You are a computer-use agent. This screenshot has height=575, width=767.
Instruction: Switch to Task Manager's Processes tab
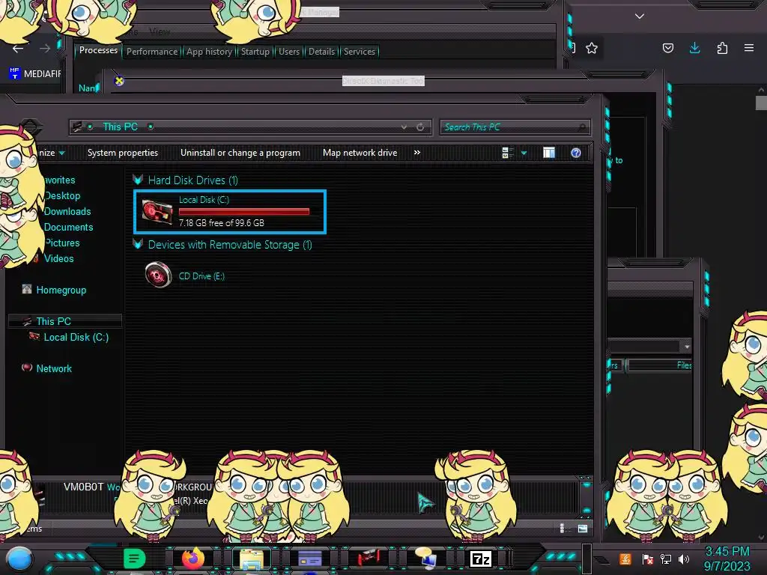click(98, 50)
